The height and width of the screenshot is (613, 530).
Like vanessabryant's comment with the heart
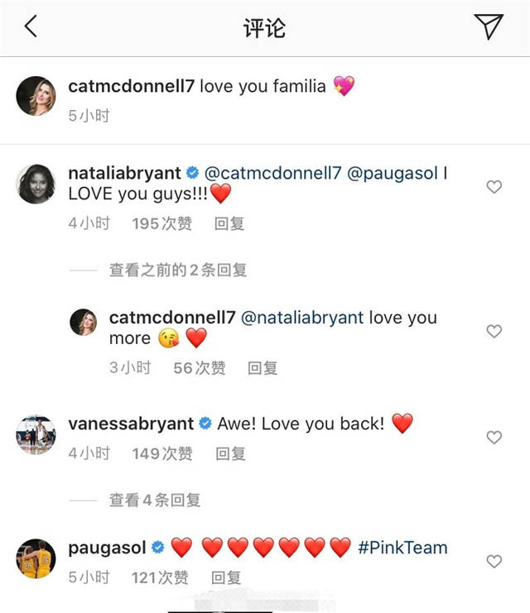[494, 437]
